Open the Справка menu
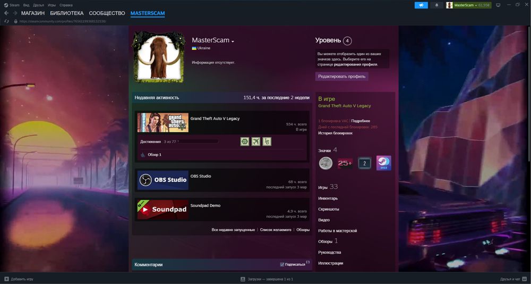531x284 pixels. [x=66, y=5]
